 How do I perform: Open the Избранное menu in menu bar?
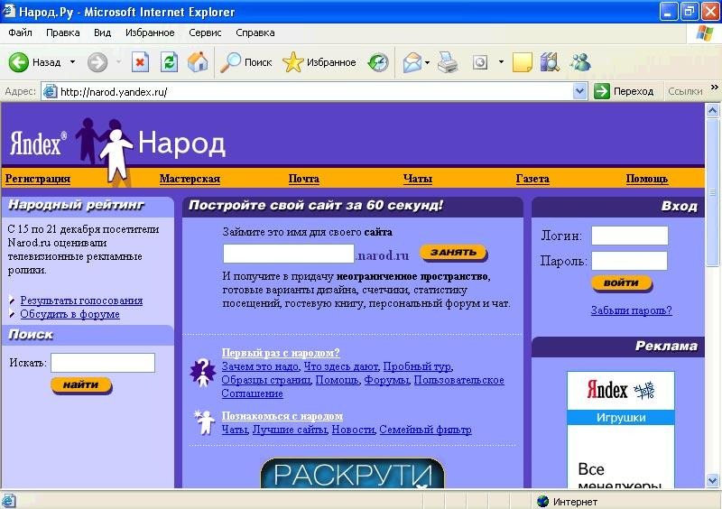[150, 32]
